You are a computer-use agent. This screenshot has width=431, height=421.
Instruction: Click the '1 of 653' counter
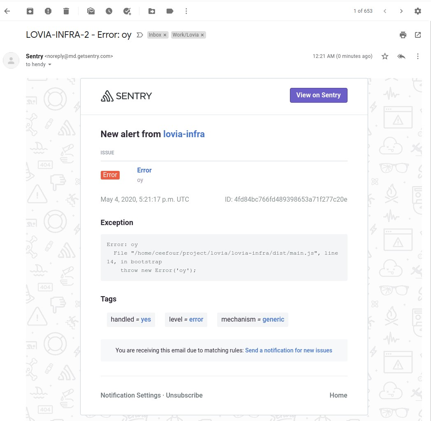pyautogui.click(x=363, y=11)
